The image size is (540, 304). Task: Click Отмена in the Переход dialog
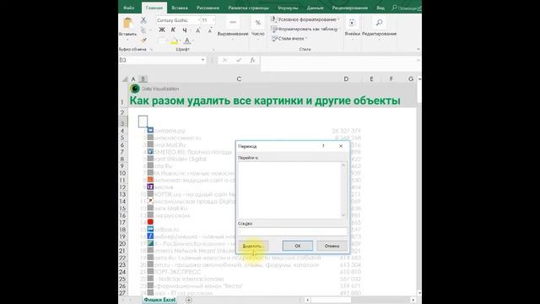(x=332, y=246)
